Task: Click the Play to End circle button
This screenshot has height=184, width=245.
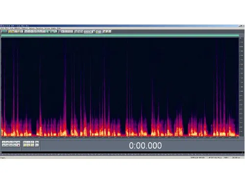Action: [x=15, y=142]
